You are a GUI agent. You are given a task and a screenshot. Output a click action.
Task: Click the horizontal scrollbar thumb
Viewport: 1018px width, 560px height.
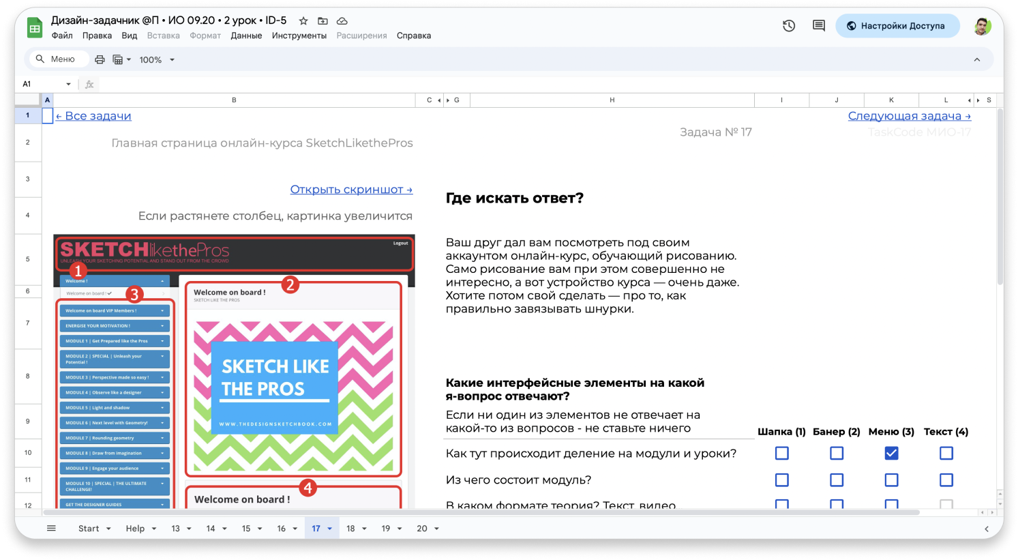(x=481, y=512)
